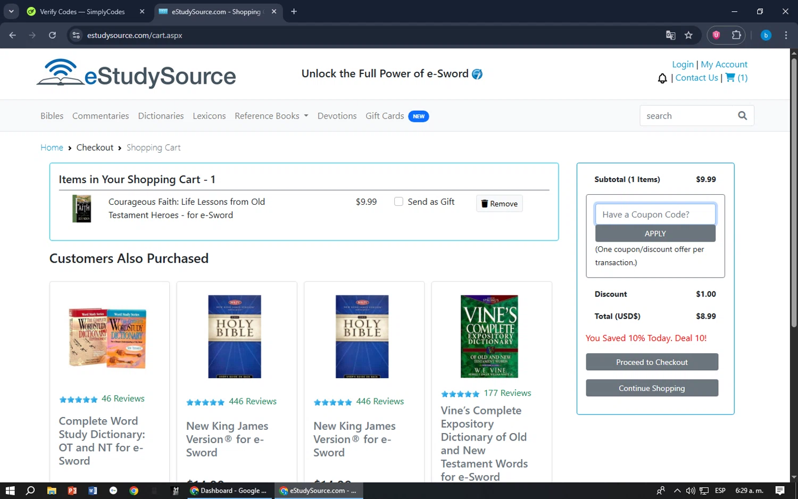Screen dimensions: 798x499
Task: Check the Send as Gift checkbox
Action: 398,202
